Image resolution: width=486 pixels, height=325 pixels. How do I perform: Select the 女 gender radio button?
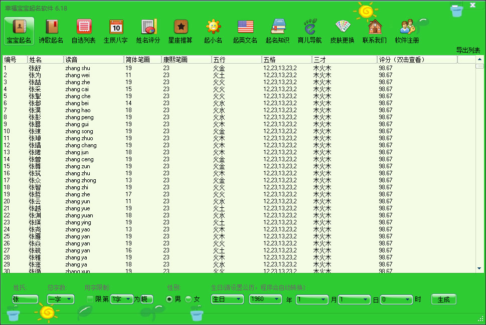tap(189, 299)
